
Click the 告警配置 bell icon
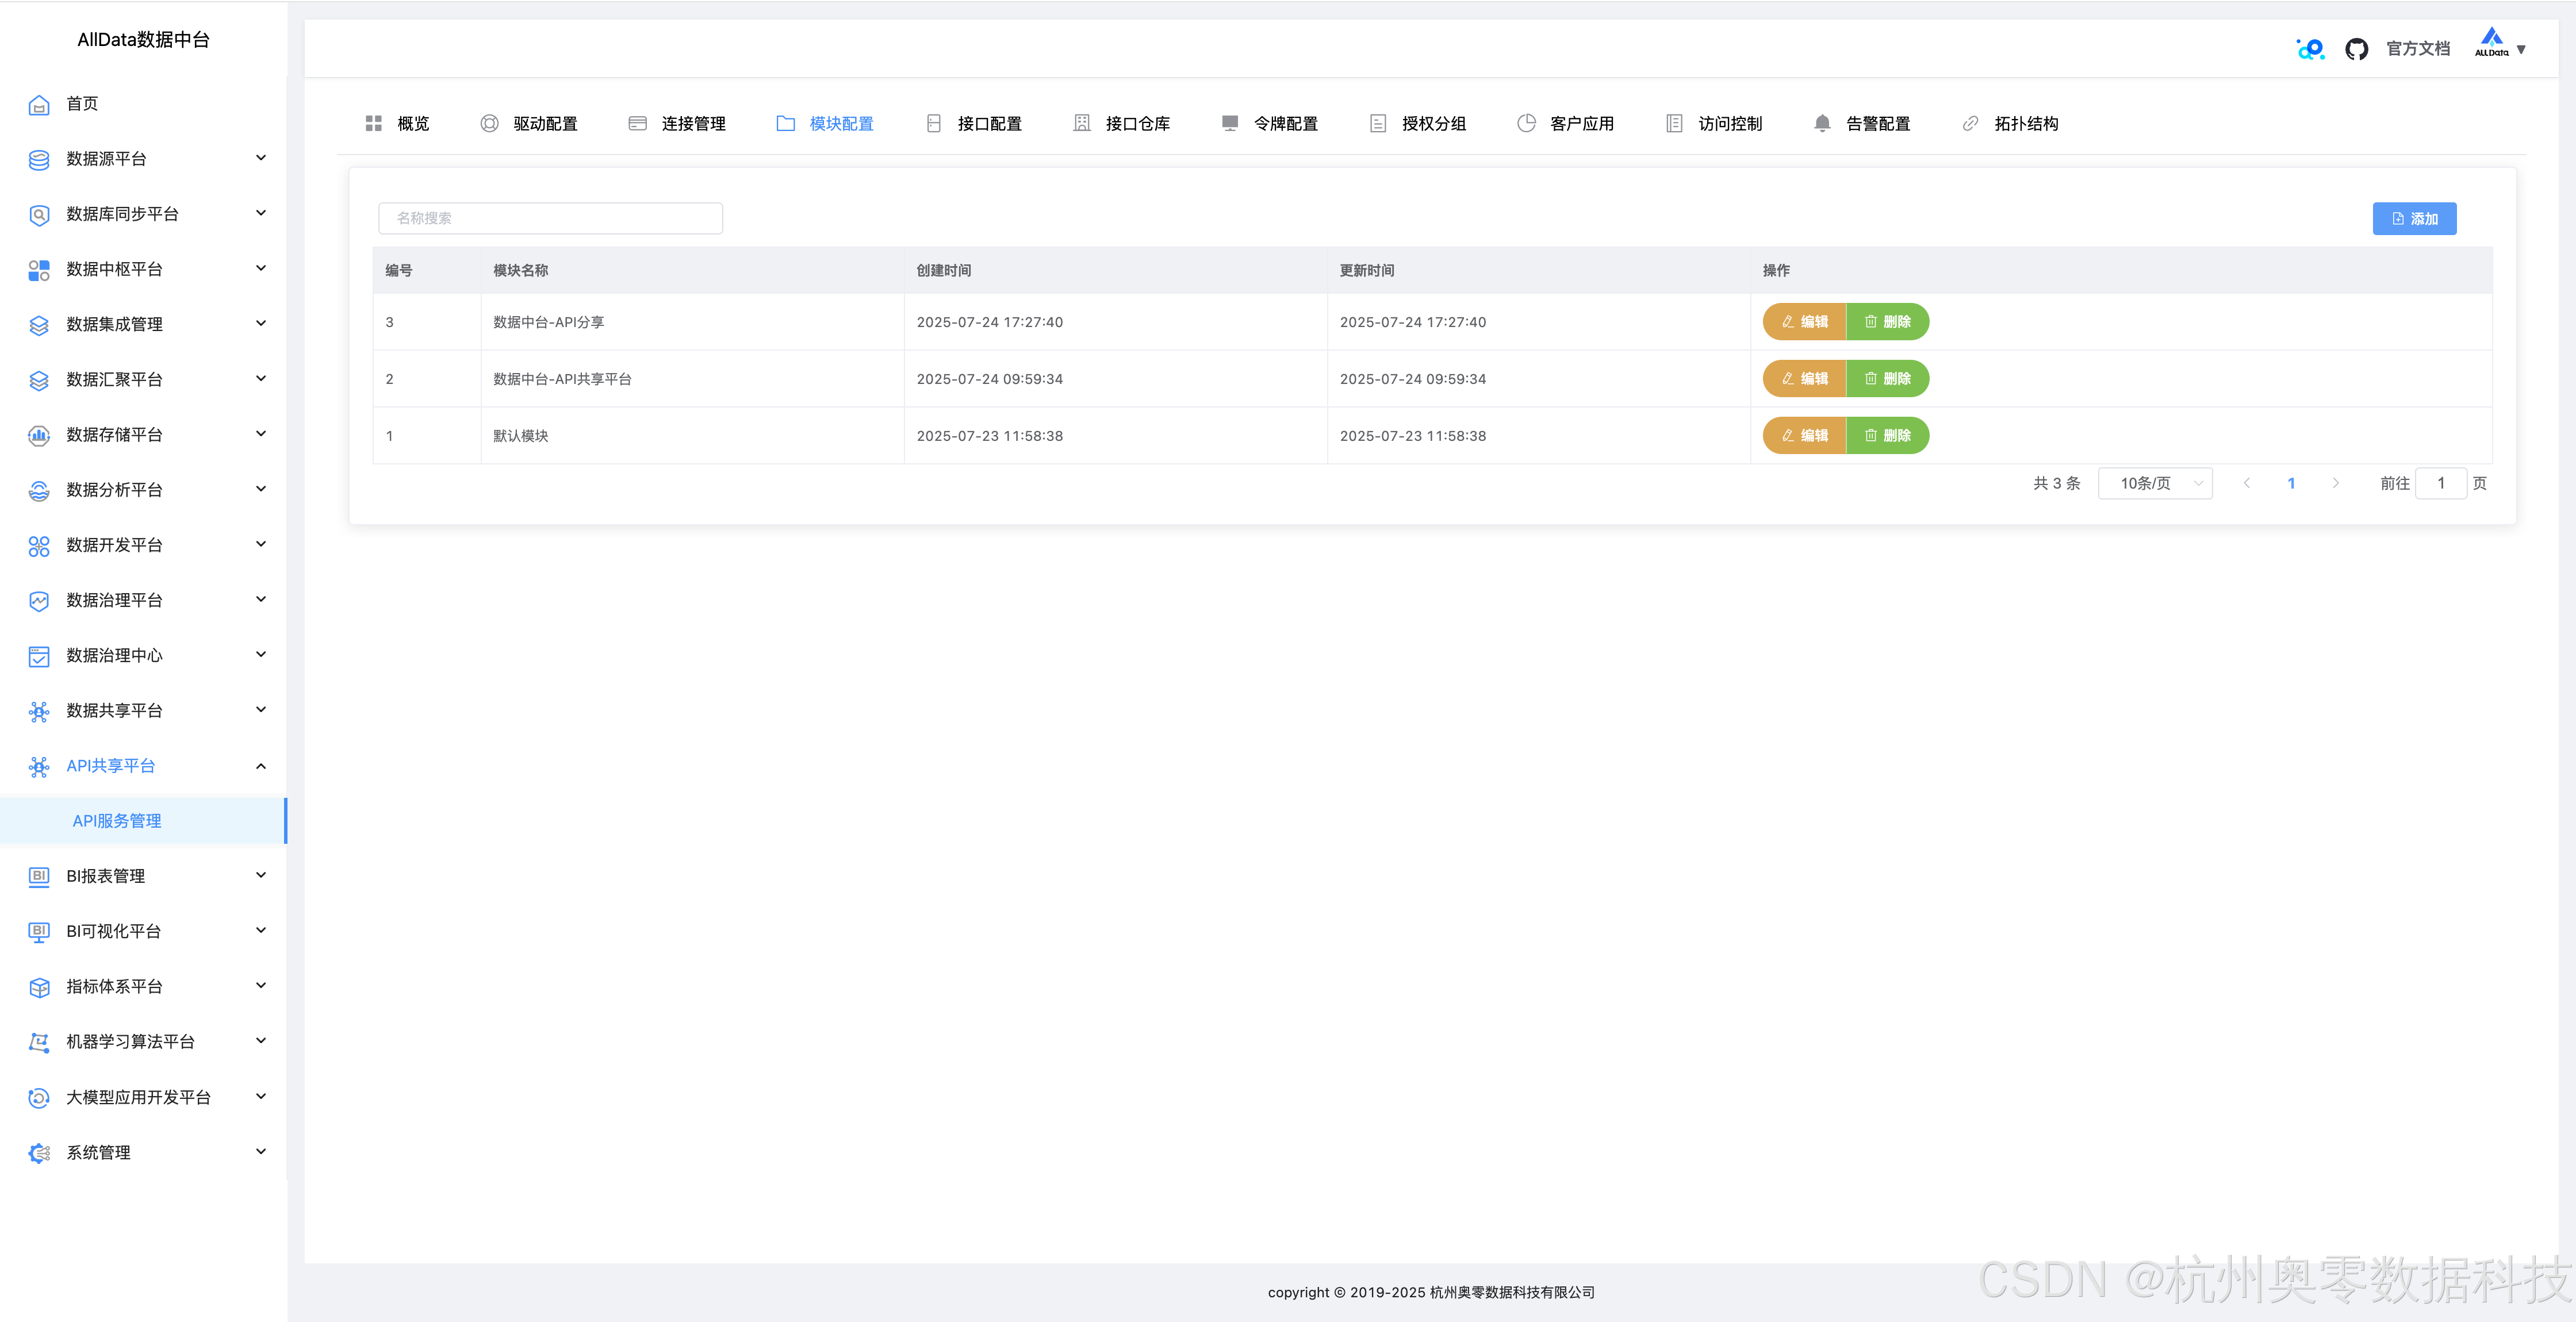coord(1822,123)
